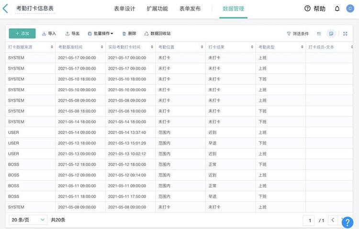Image resolution: width=359 pixels, height=229 pixels.
Task: Open the row height setting icon
Action: pyautogui.click(x=319, y=34)
